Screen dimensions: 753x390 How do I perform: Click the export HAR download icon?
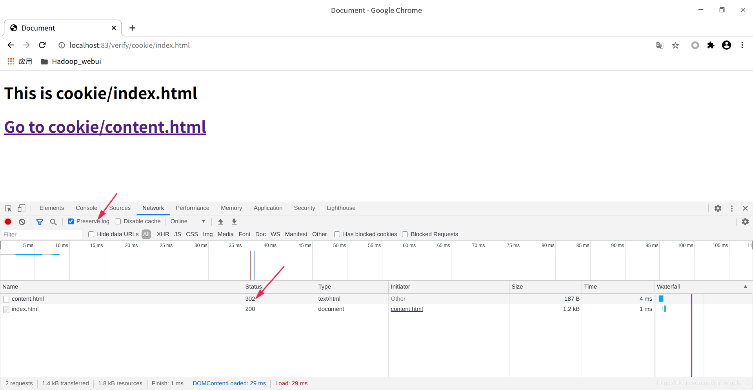coord(234,222)
